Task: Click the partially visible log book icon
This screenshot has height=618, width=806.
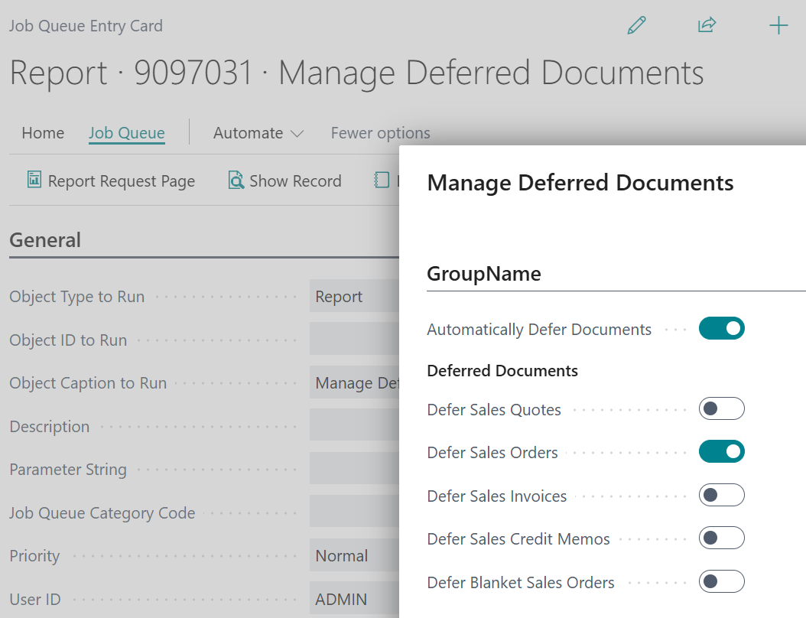Action: click(x=382, y=180)
